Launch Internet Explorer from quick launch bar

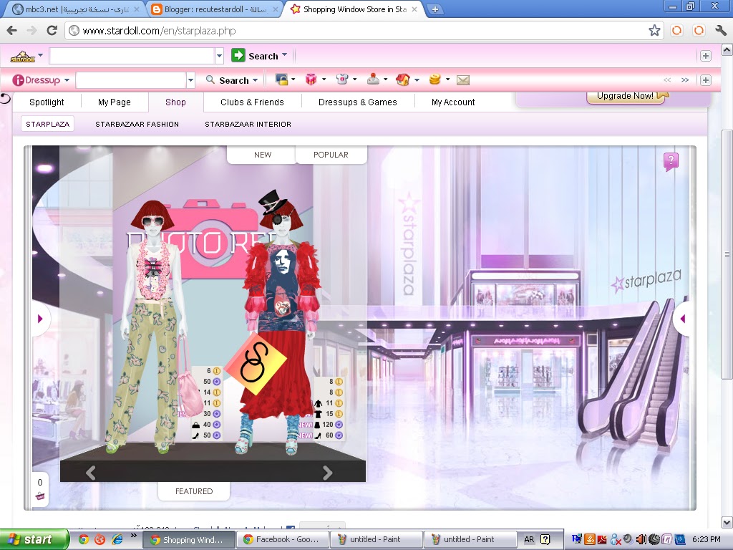pyautogui.click(x=117, y=539)
